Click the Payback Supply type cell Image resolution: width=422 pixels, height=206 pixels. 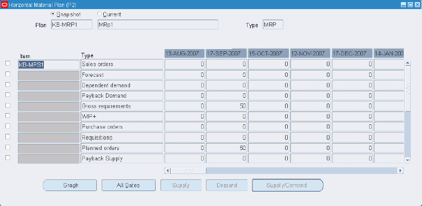pyautogui.click(x=122, y=159)
